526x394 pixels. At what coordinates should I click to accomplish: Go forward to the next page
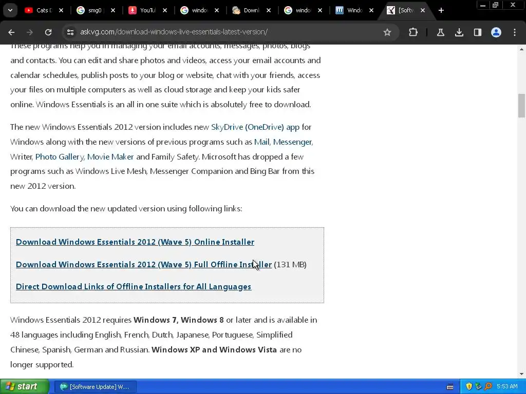[30, 32]
